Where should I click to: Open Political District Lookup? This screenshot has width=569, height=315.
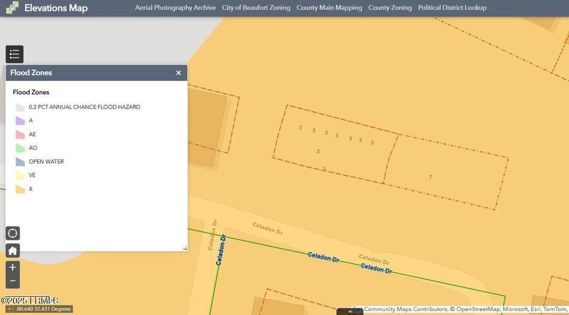[452, 8]
